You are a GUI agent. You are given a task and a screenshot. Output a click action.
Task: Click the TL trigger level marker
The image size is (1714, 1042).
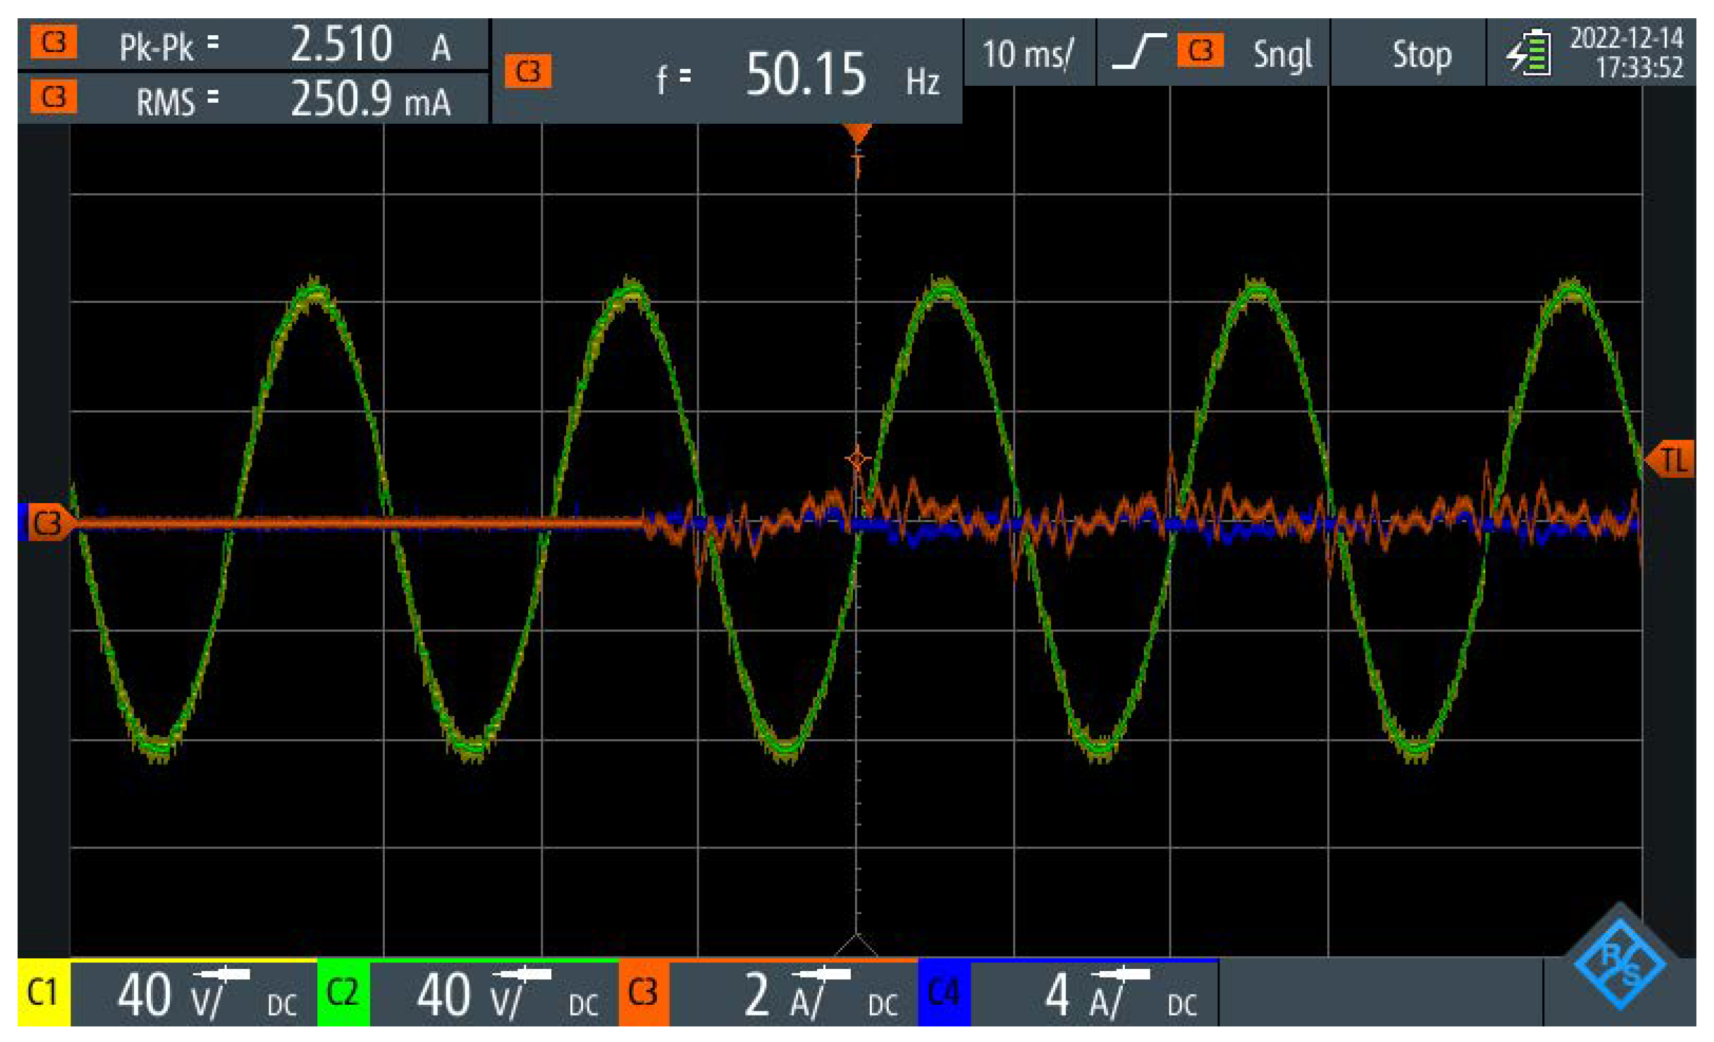pyautogui.click(x=1669, y=460)
